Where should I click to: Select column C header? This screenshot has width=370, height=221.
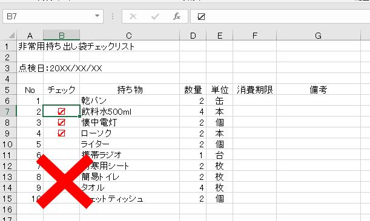130,36
